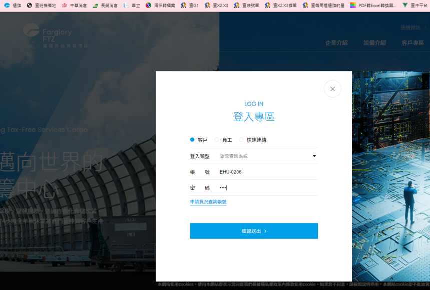Open the 企業介紹 menu item
This screenshot has width=430, height=290.
(336, 43)
